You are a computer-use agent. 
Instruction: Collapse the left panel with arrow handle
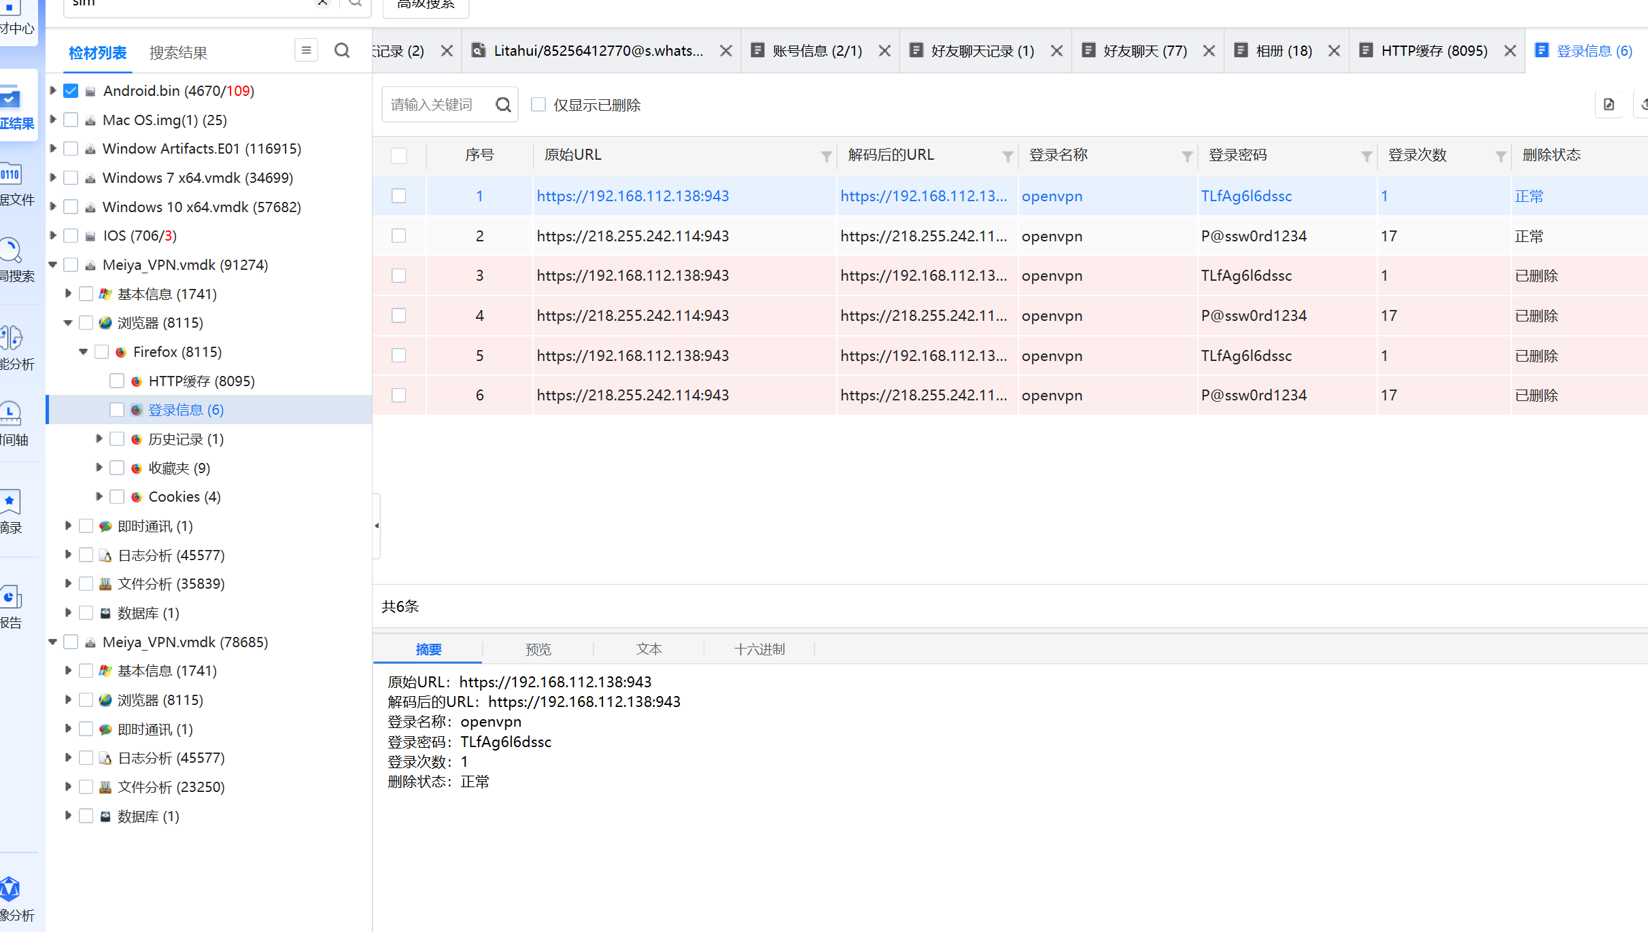(x=377, y=525)
